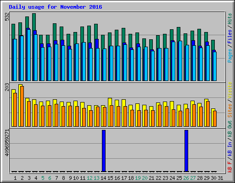The image size is (235, 183).
Task: Click day 14 on the x-axis
Action: coord(103,178)
